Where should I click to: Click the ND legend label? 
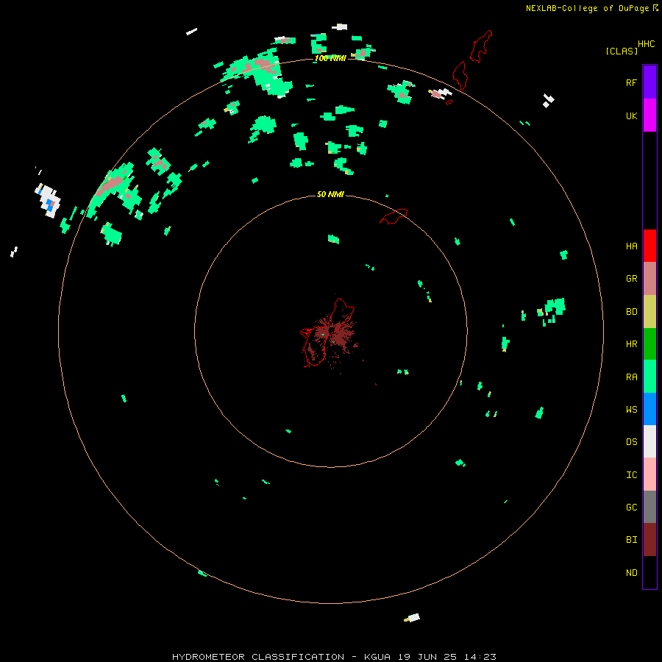coord(631,572)
